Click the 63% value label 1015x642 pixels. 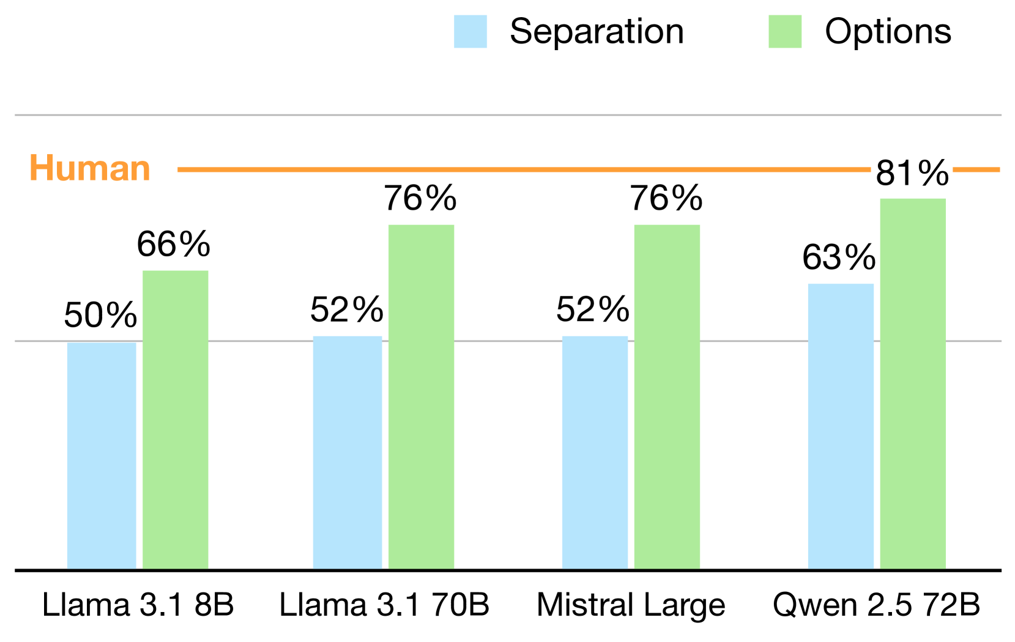click(839, 257)
